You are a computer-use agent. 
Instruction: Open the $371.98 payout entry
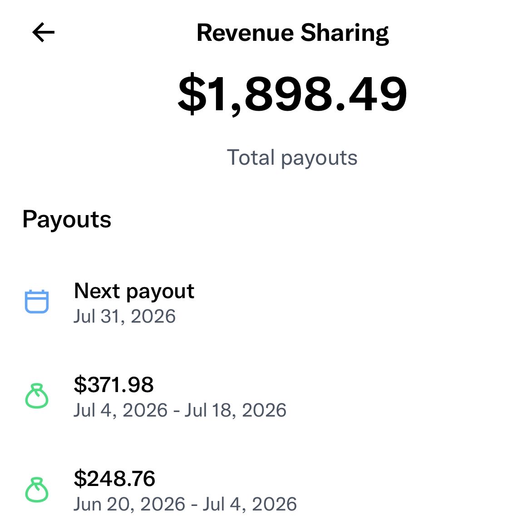[265, 397]
